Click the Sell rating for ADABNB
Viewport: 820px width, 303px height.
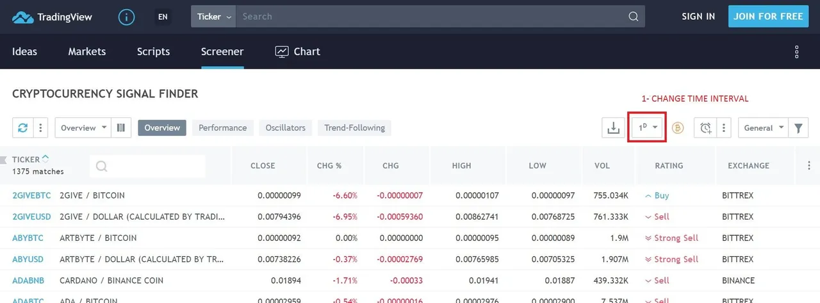tap(657, 280)
